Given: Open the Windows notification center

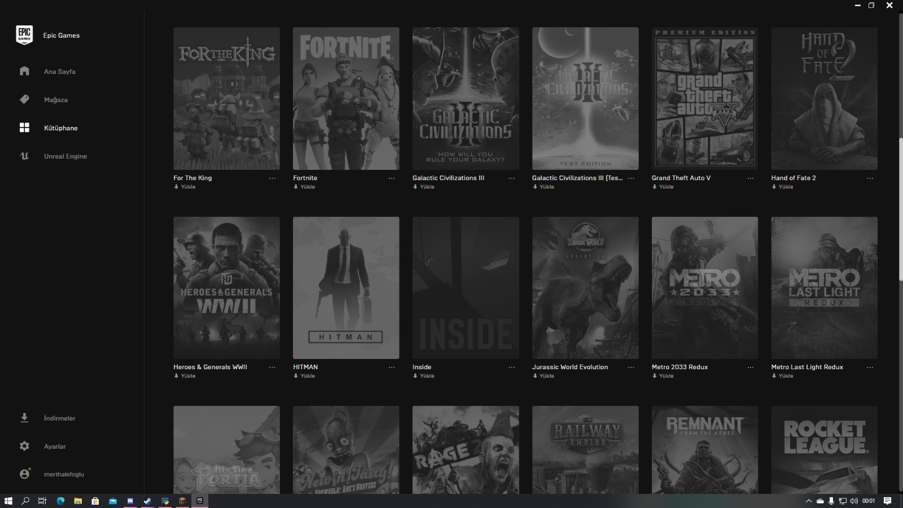Looking at the screenshot, I should click(887, 501).
